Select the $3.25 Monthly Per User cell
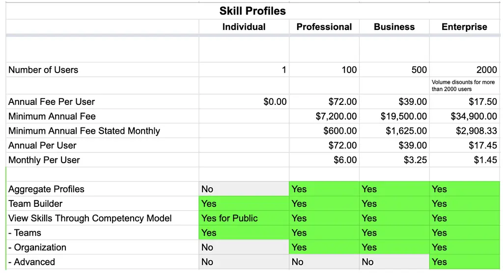503x273 pixels. click(394, 160)
